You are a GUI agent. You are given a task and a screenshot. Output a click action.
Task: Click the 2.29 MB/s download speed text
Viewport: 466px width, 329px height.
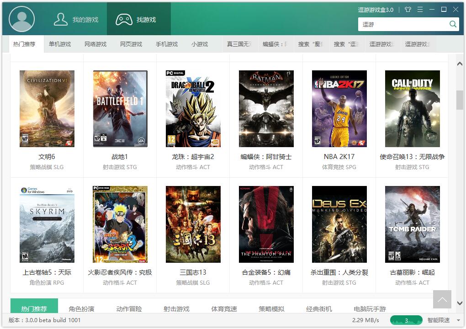pos(365,320)
